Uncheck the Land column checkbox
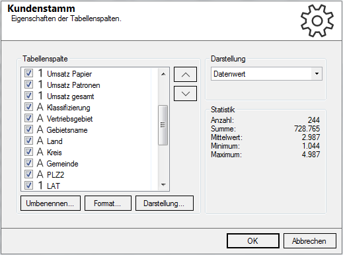The image size is (343, 255). pos(28,141)
